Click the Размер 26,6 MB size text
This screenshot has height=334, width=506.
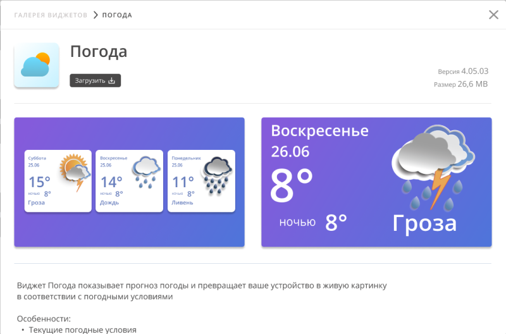pos(460,84)
